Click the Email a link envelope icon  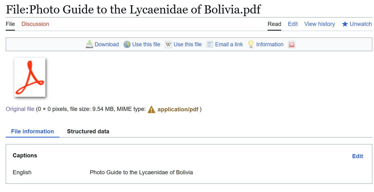pos(210,44)
